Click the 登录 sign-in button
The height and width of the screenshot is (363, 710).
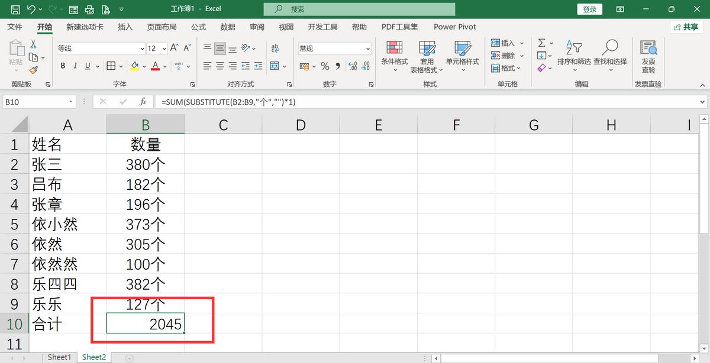point(589,9)
